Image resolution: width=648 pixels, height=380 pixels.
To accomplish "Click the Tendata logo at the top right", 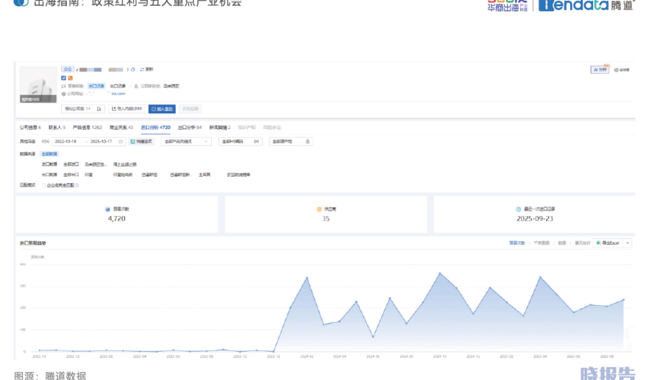I will coord(586,5).
